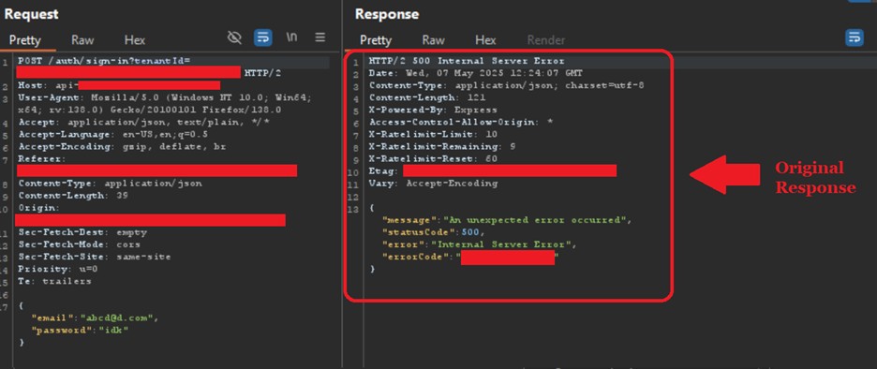Switch to the Request Hex tab
This screenshot has width=877, height=369.
(x=135, y=40)
